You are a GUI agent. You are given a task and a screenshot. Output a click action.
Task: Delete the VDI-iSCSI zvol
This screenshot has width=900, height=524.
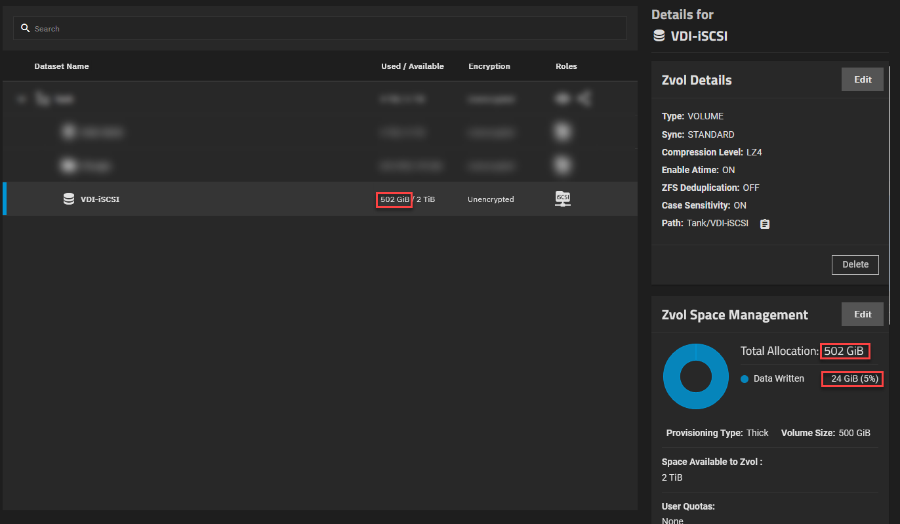point(855,264)
